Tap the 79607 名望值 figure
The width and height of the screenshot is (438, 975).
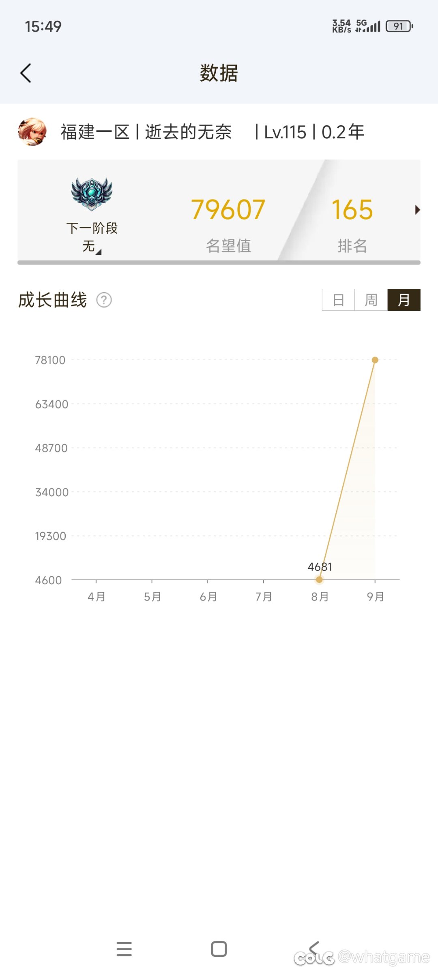point(228,210)
